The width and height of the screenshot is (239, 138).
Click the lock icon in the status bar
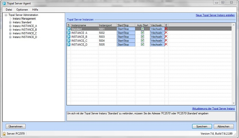[x=4, y=134]
